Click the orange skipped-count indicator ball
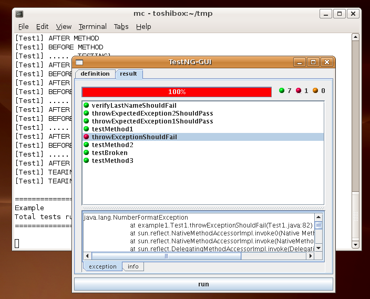This screenshot has width=370, height=299. tap(315, 90)
